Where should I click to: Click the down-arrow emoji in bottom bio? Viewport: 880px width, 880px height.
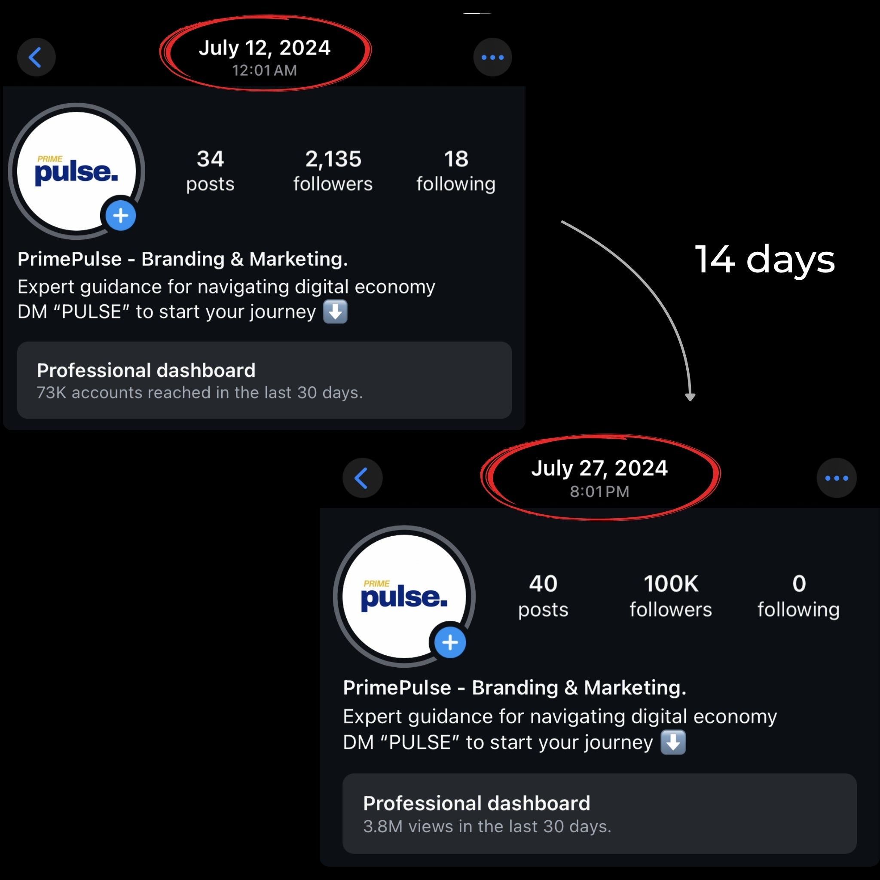(673, 742)
